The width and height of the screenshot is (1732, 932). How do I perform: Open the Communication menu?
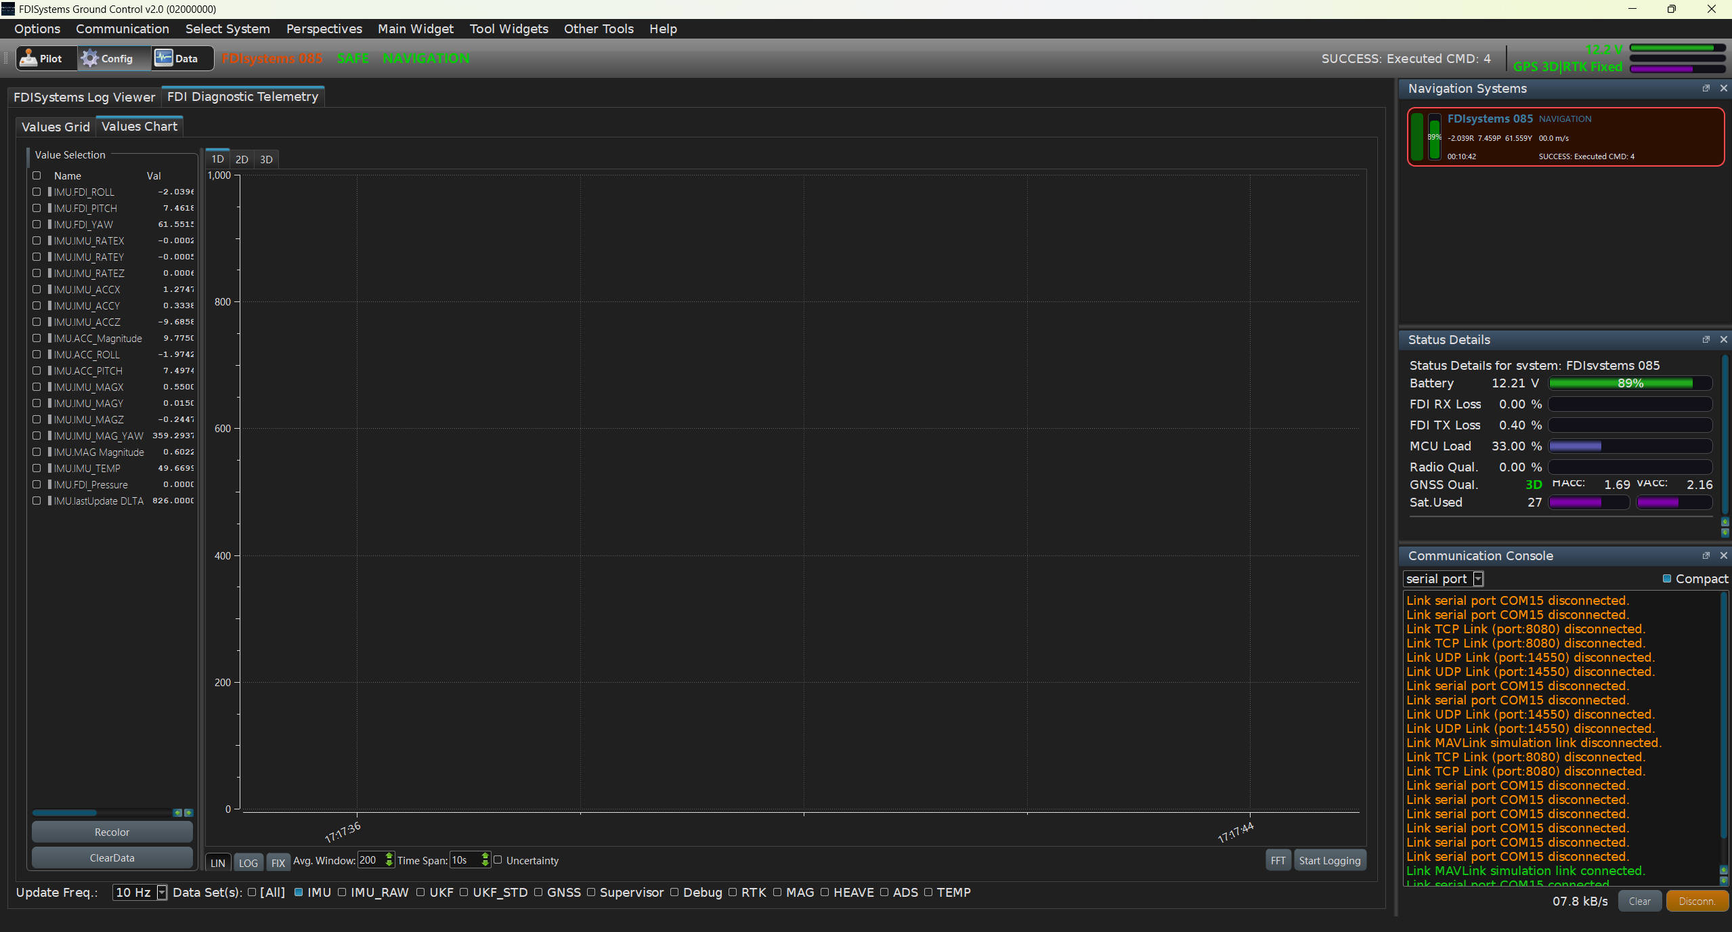123,28
